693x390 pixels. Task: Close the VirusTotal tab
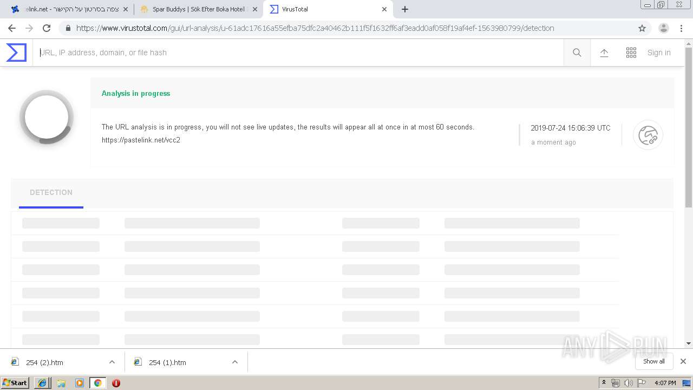point(384,9)
